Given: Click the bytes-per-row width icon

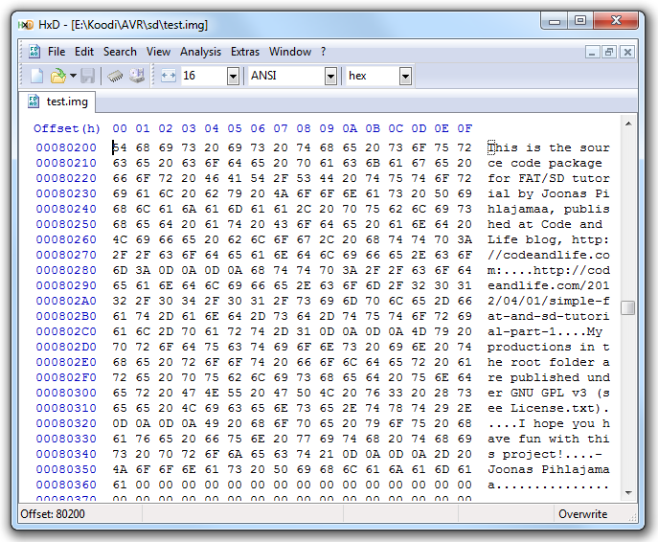Looking at the screenshot, I should (169, 76).
